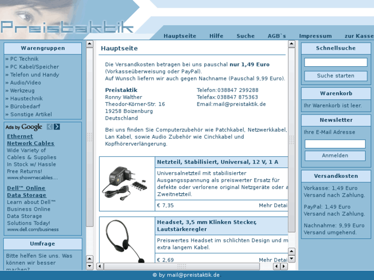Click 'Theodor-Körner-Str. 16' address line

[135, 104]
